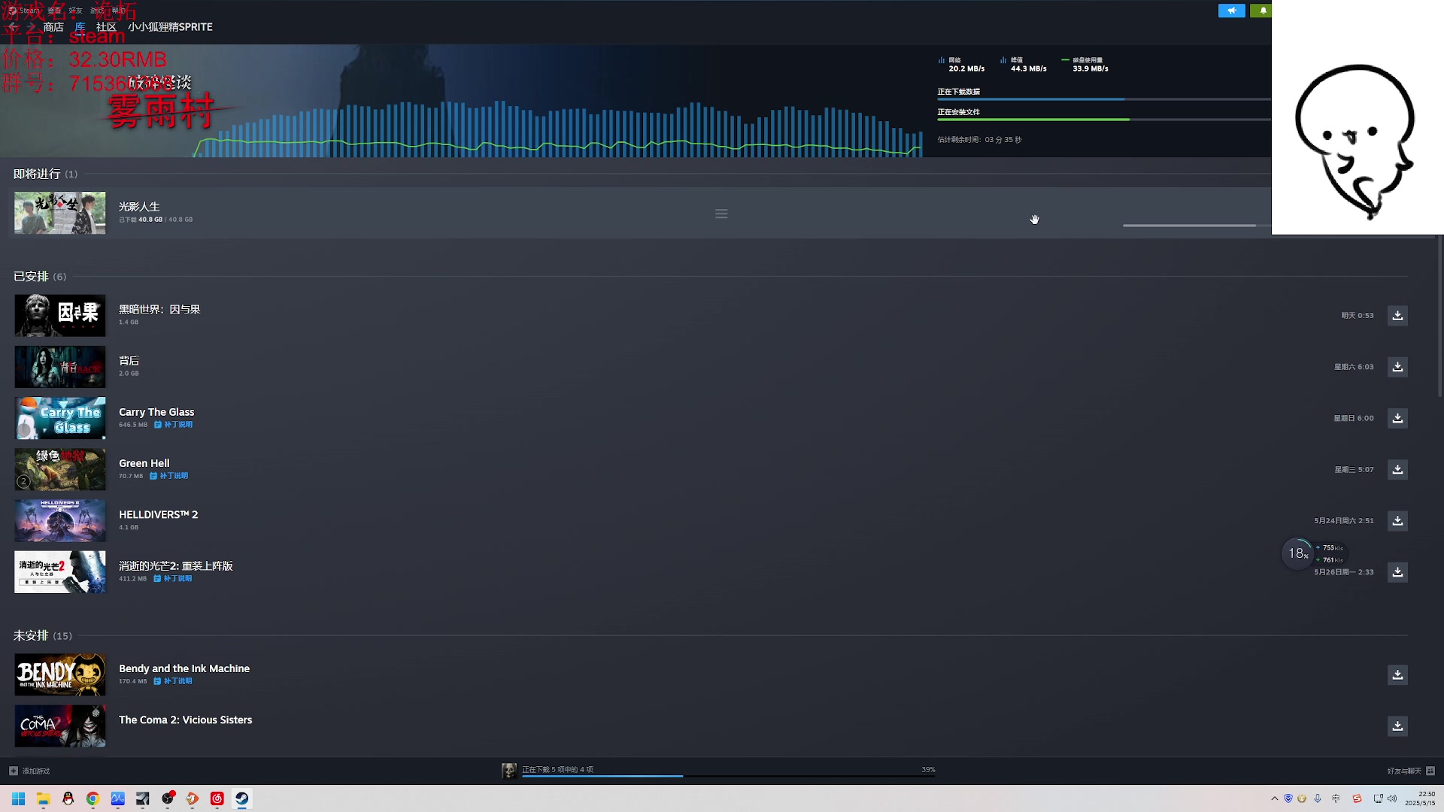This screenshot has width=1444, height=812.
Task: Open Windows Start menu
Action: tap(19, 798)
